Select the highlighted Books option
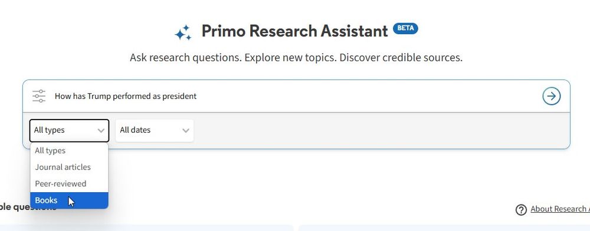Screen dimensions: 590x231 pos(69,200)
